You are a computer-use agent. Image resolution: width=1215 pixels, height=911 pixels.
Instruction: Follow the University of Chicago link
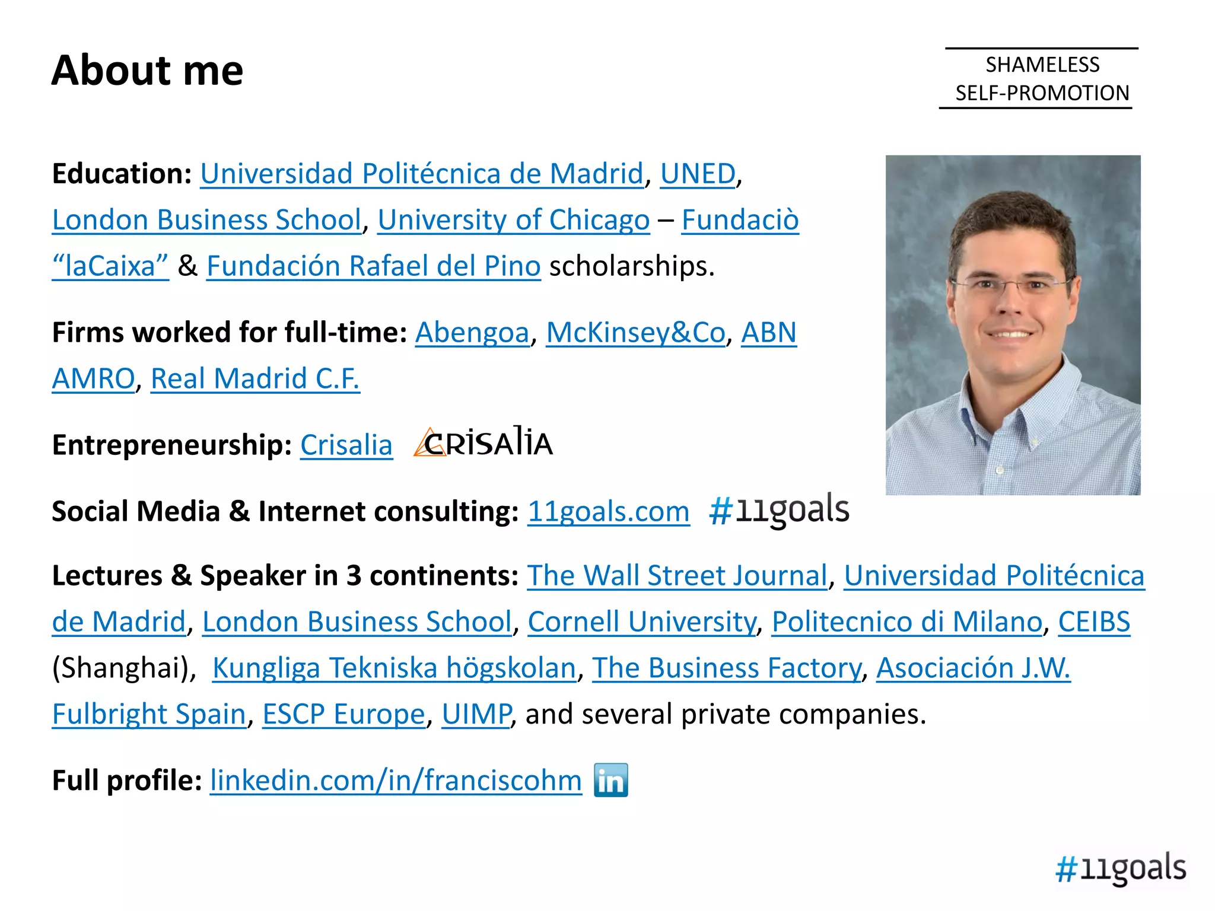514,220
